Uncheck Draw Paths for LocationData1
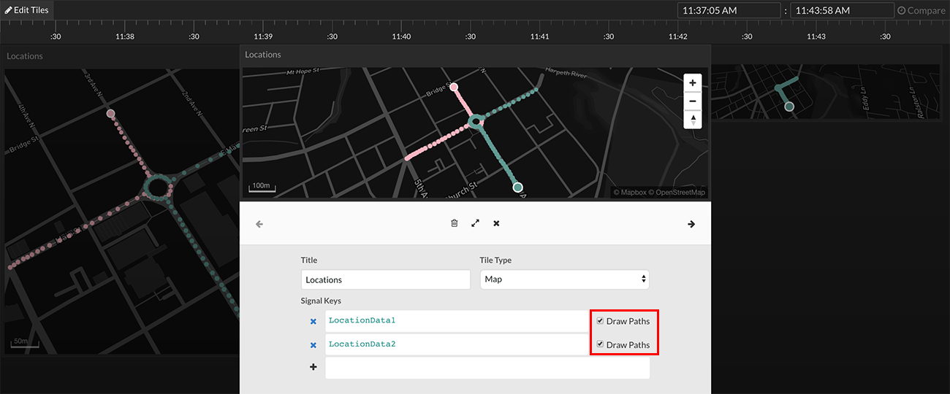The height and width of the screenshot is (394, 950). [x=600, y=321]
